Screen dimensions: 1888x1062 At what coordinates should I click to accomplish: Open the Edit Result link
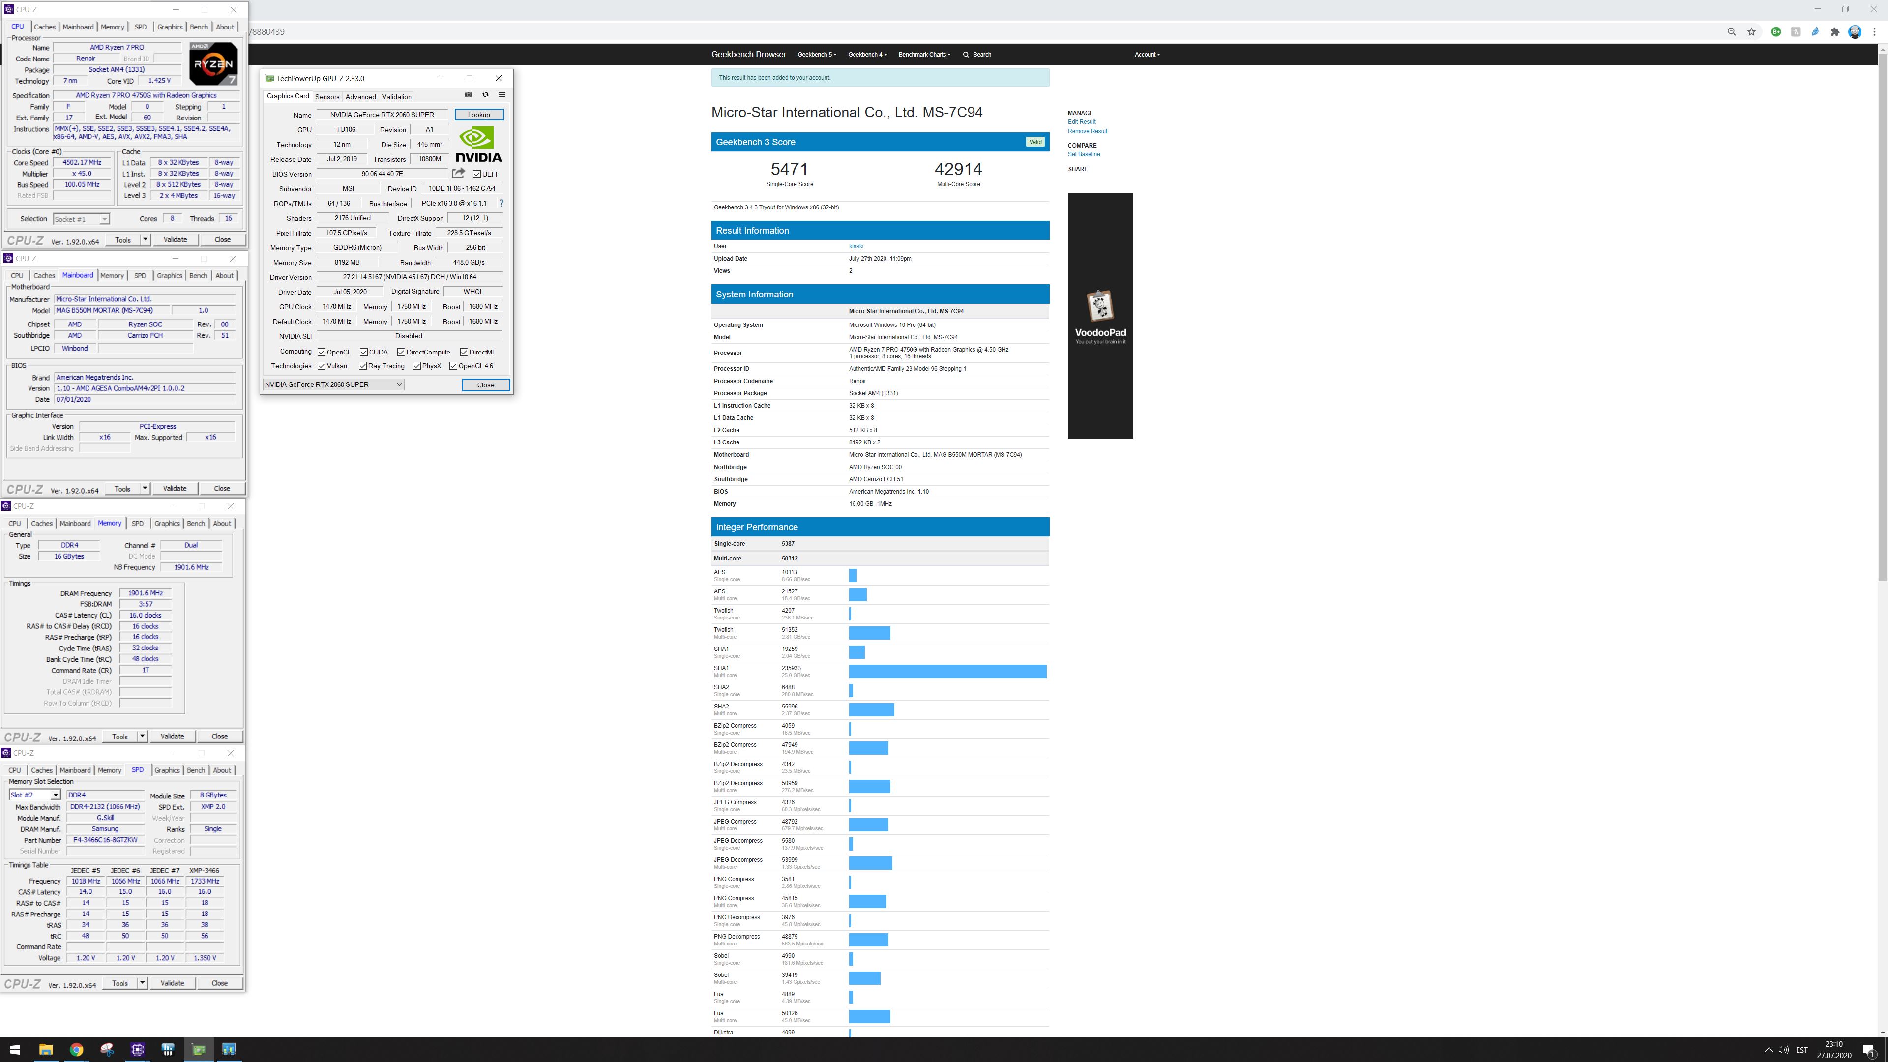1082,121
